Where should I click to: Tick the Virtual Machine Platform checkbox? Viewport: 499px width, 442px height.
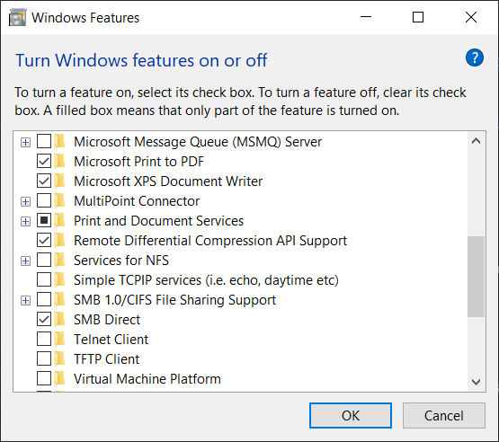pos(44,378)
